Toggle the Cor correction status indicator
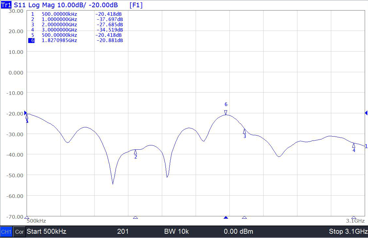Viewport: 368px width, 238px height. click(x=19, y=232)
